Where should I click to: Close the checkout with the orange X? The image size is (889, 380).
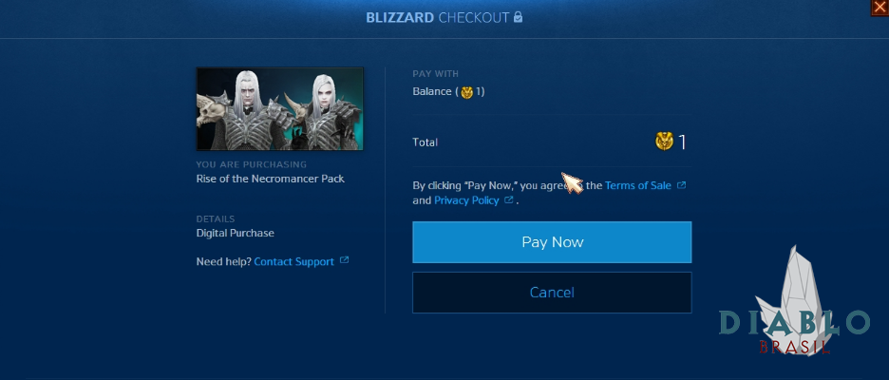click(880, 8)
